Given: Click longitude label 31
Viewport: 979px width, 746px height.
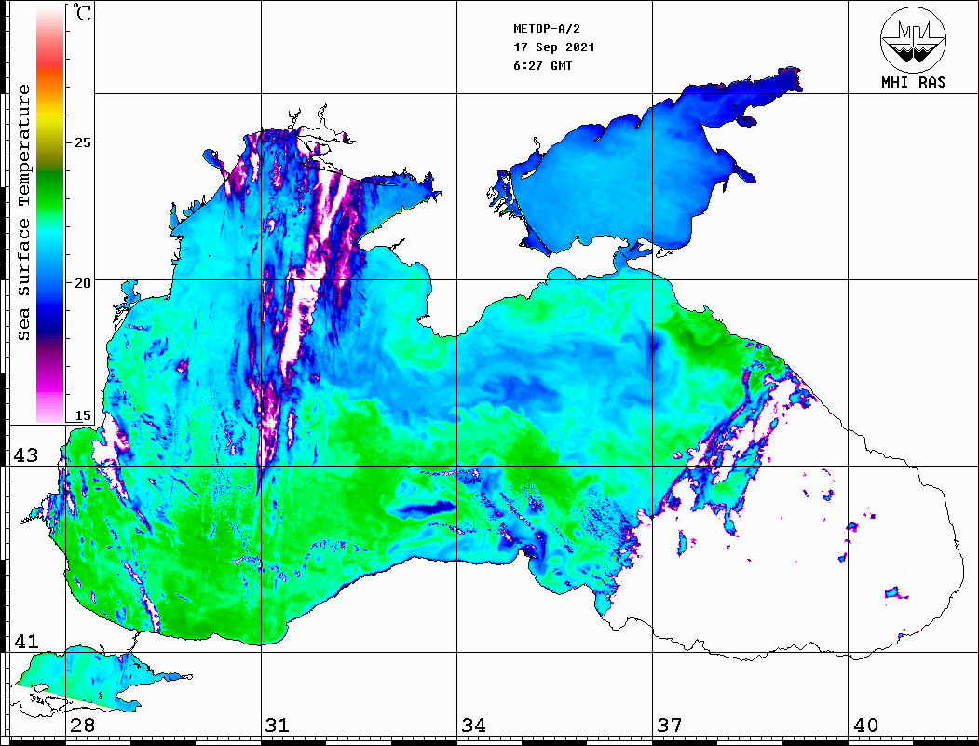Looking at the screenshot, I should point(278,726).
